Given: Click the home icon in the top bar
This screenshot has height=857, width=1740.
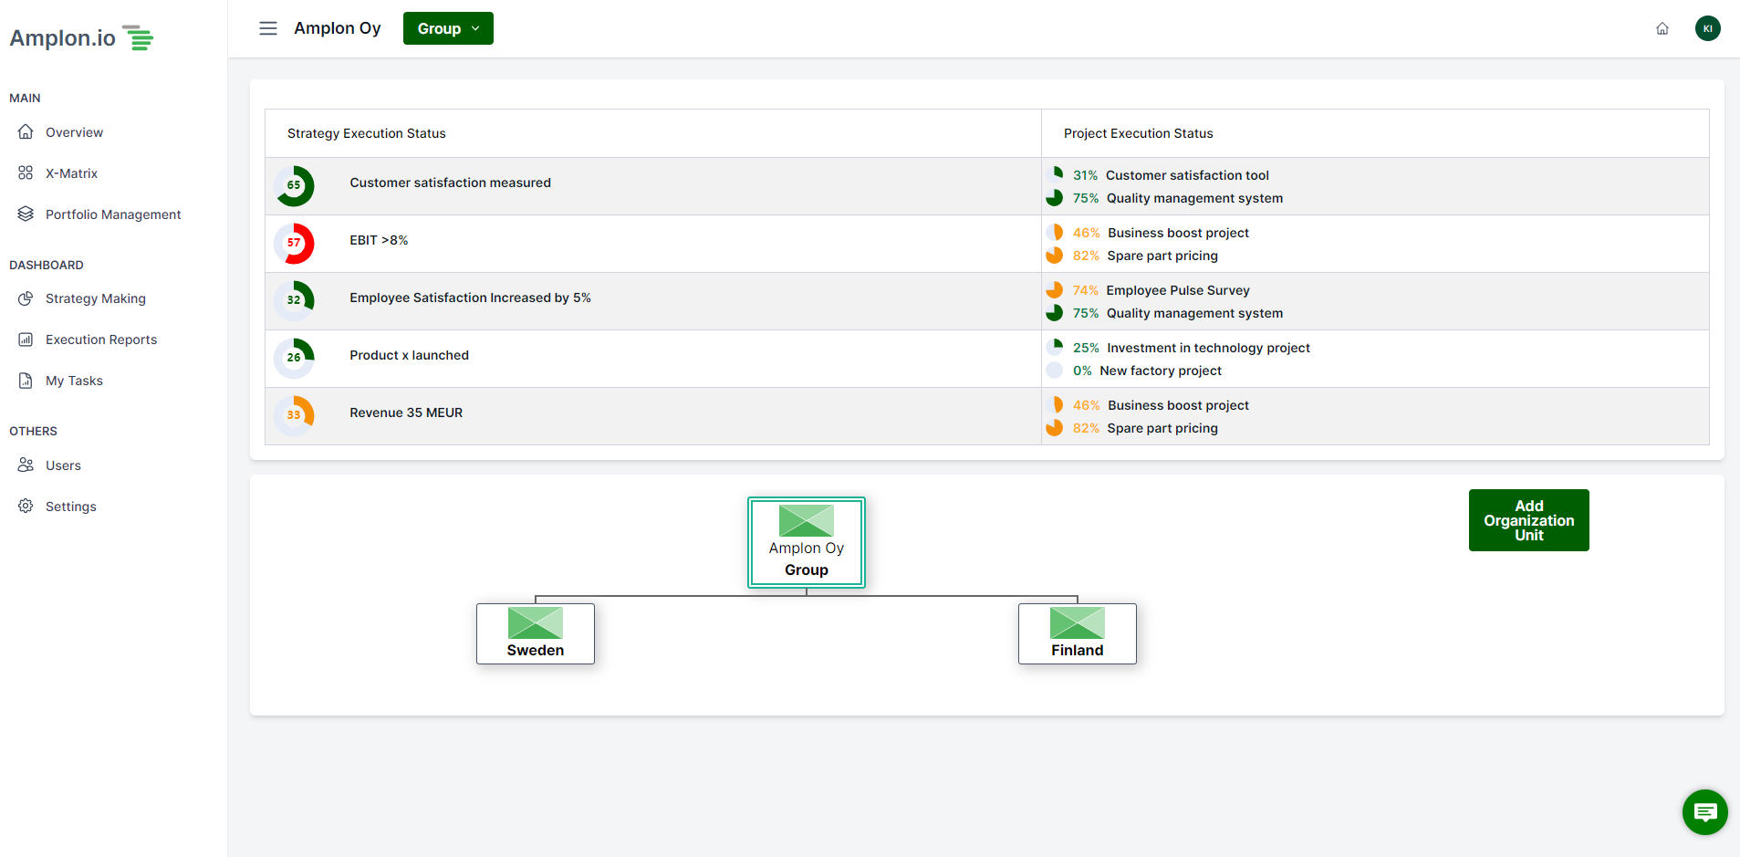Looking at the screenshot, I should (x=1662, y=28).
